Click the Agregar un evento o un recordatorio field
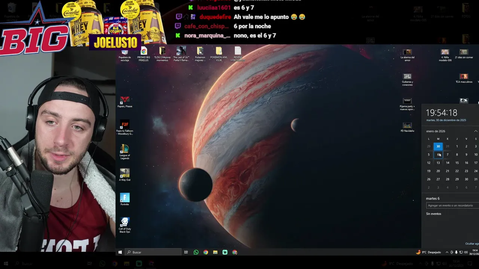The image size is (479, 269). 452,205
